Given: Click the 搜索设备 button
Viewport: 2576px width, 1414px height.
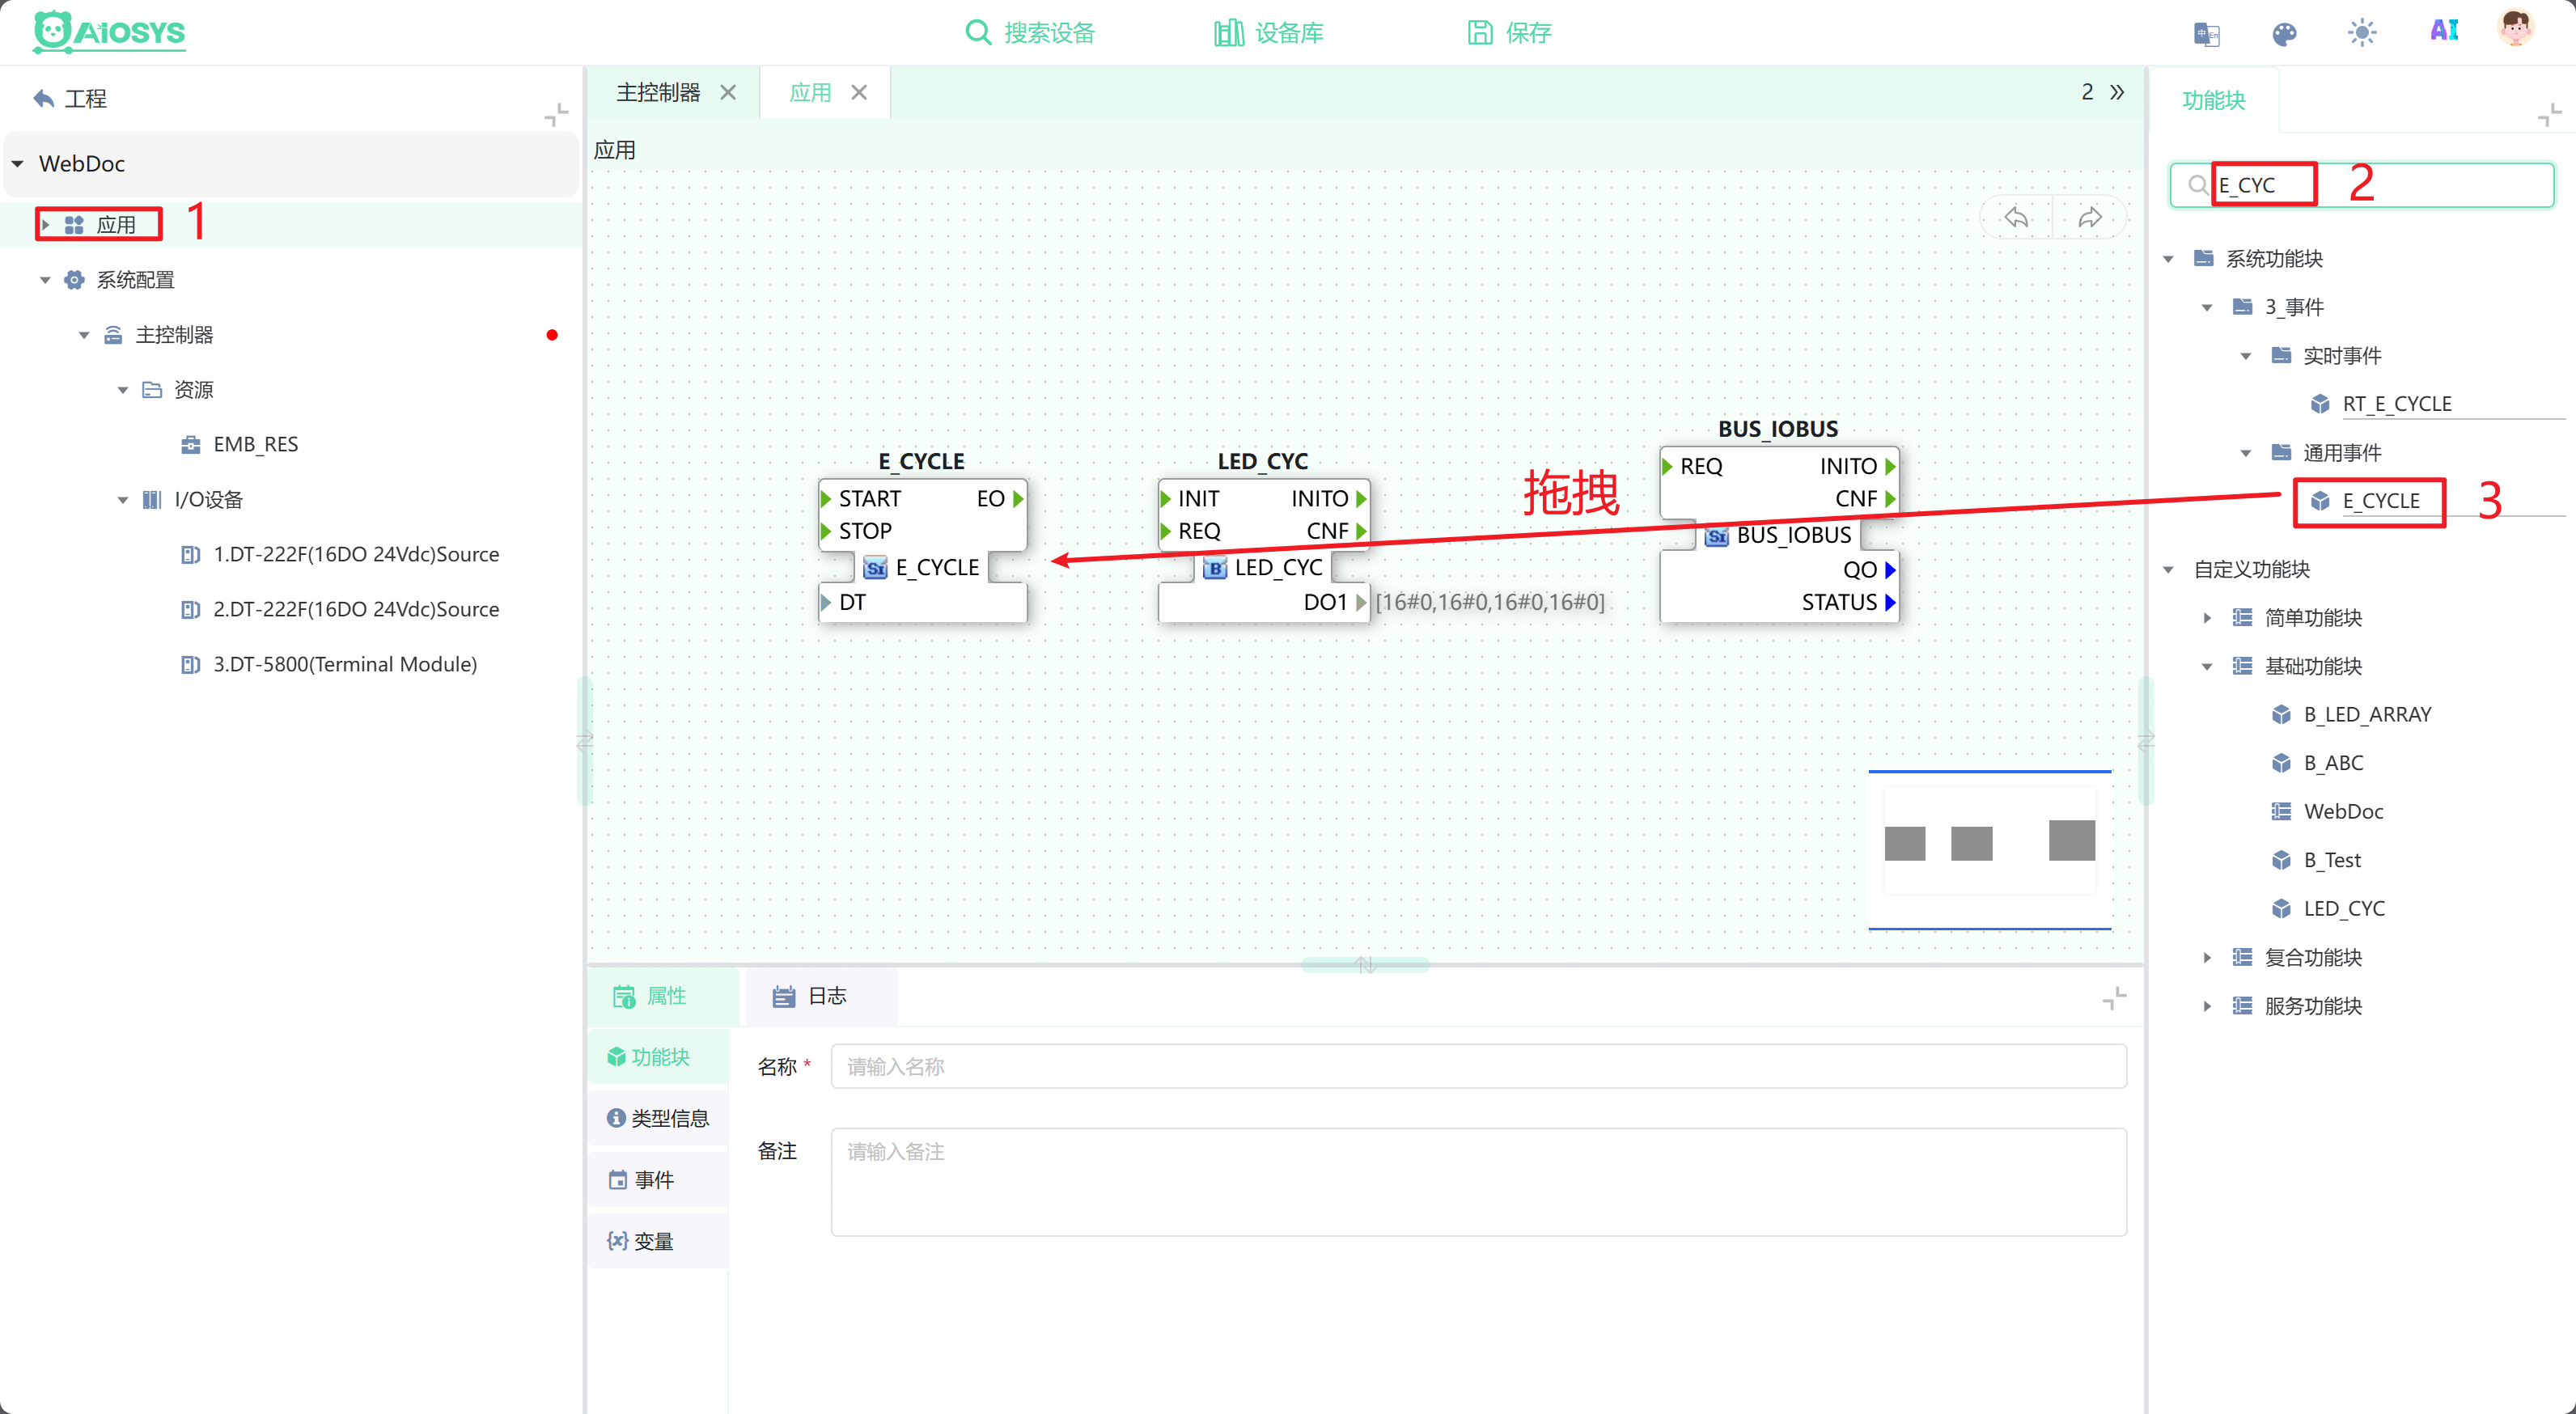Looking at the screenshot, I should point(1030,33).
